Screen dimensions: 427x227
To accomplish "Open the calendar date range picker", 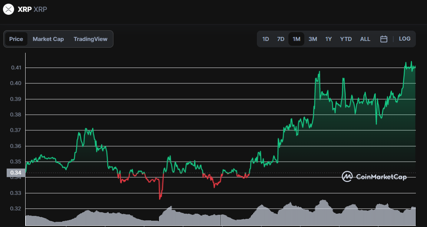I will coord(384,39).
